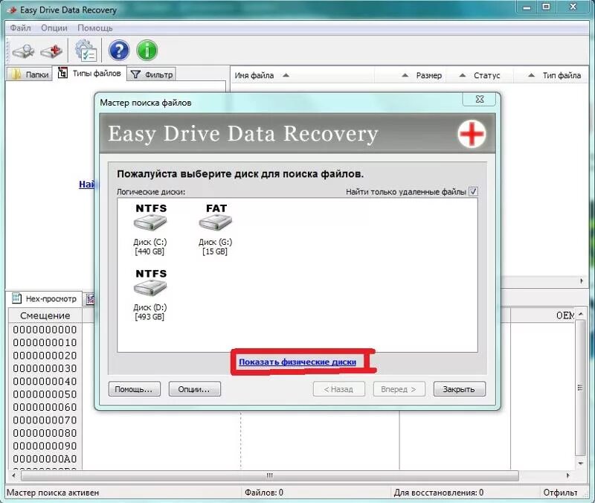Click file list scroll right arrow
This screenshot has width=595, height=503.
pyautogui.click(x=582, y=281)
